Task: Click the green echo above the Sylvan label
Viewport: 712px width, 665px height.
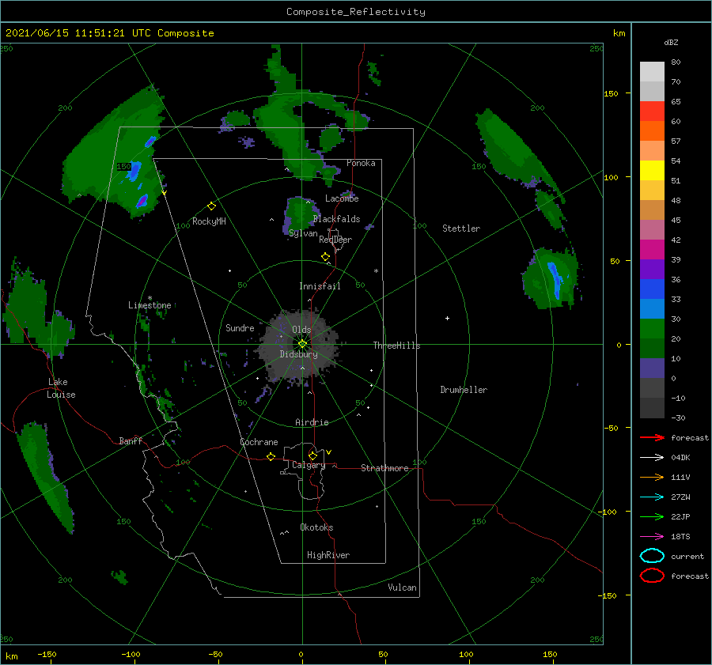Action: [301, 213]
